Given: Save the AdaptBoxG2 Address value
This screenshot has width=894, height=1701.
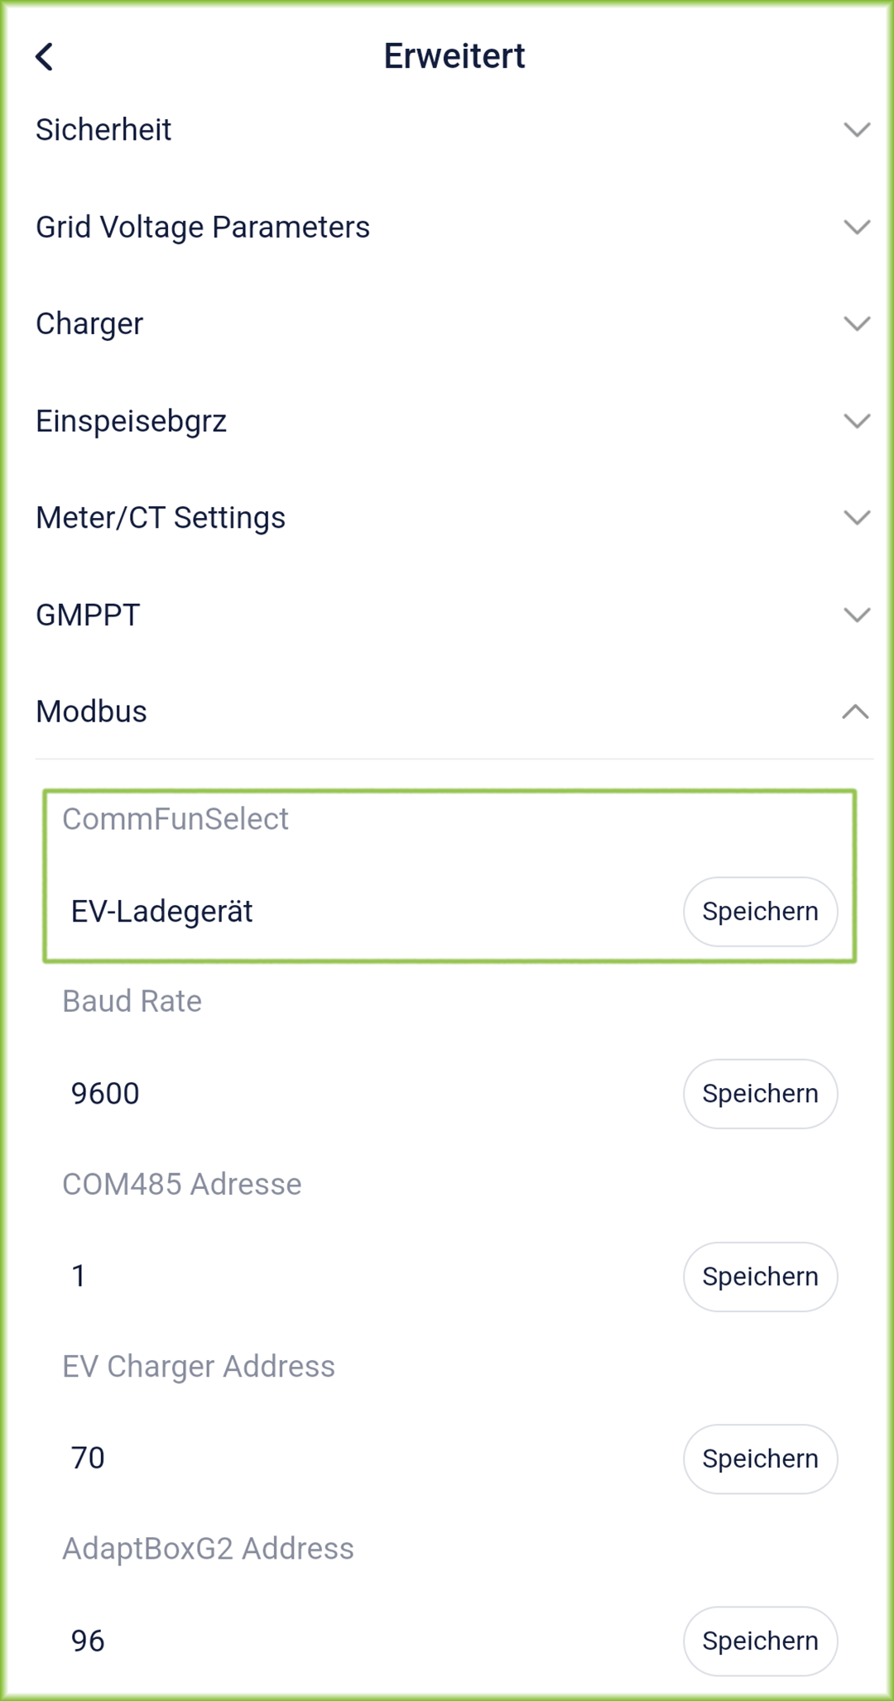Looking at the screenshot, I should click(760, 1641).
